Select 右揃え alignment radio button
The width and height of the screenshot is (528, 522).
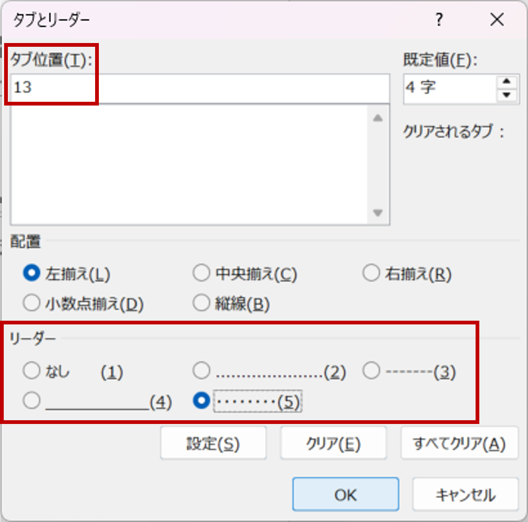tap(371, 273)
